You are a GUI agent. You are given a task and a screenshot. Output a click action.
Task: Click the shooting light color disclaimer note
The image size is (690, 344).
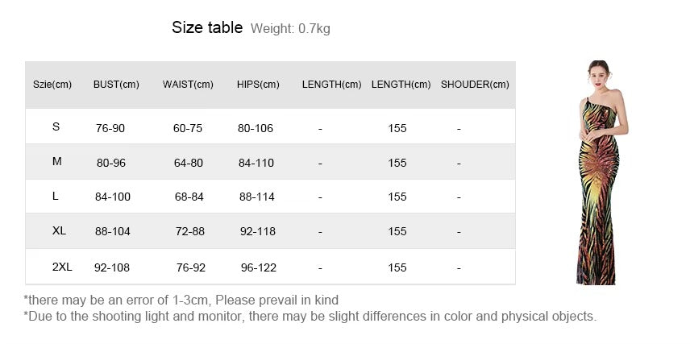310,316
